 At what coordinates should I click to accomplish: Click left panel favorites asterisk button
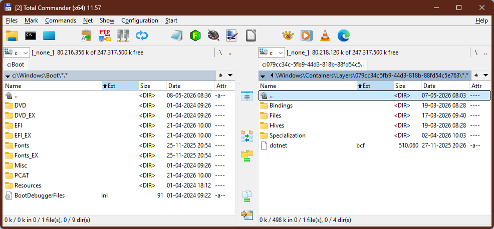point(220,75)
